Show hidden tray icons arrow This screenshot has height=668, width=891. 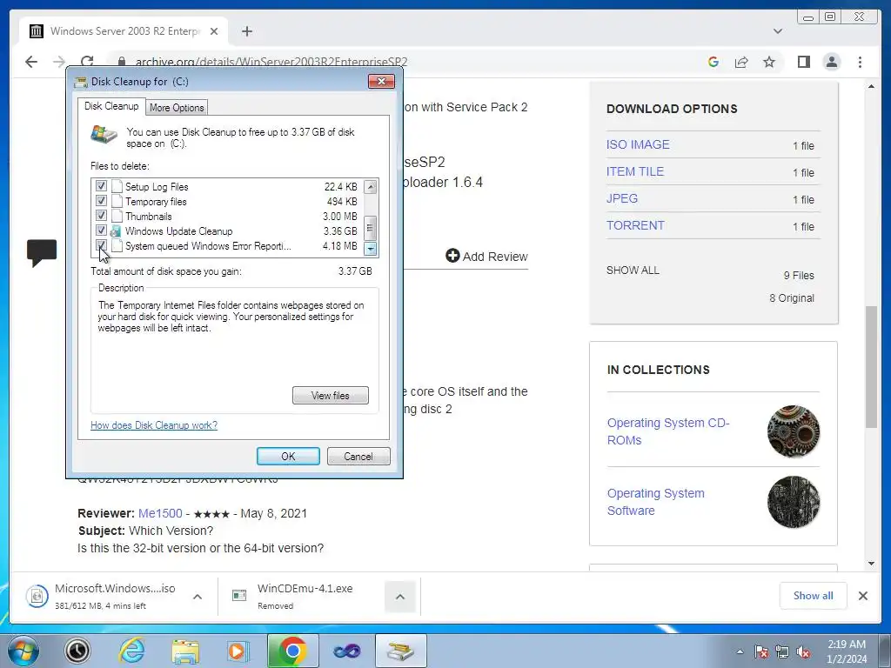[740, 651]
